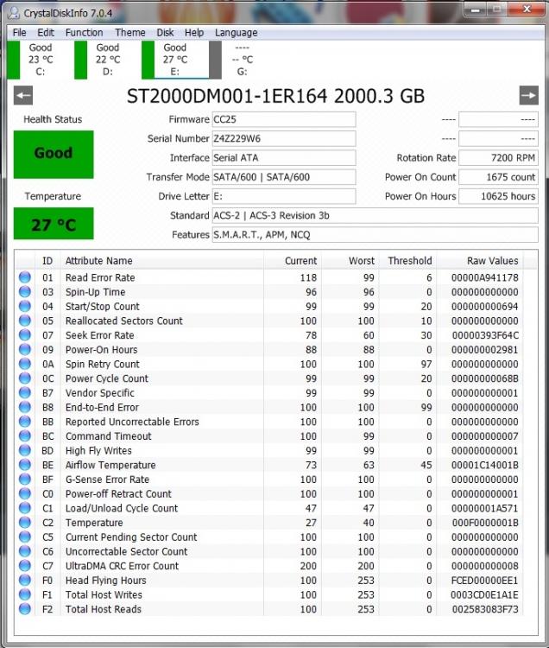549x648 pixels.
Task: Click status orb for Power-off Retract Count
Action: (x=25, y=494)
